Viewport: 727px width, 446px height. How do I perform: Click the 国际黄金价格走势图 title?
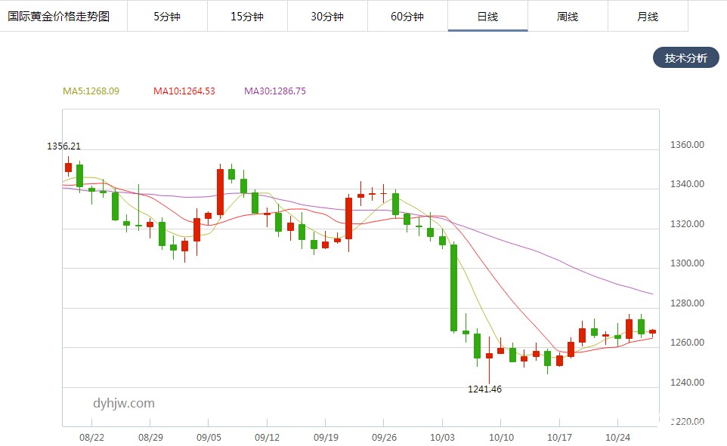[59, 17]
